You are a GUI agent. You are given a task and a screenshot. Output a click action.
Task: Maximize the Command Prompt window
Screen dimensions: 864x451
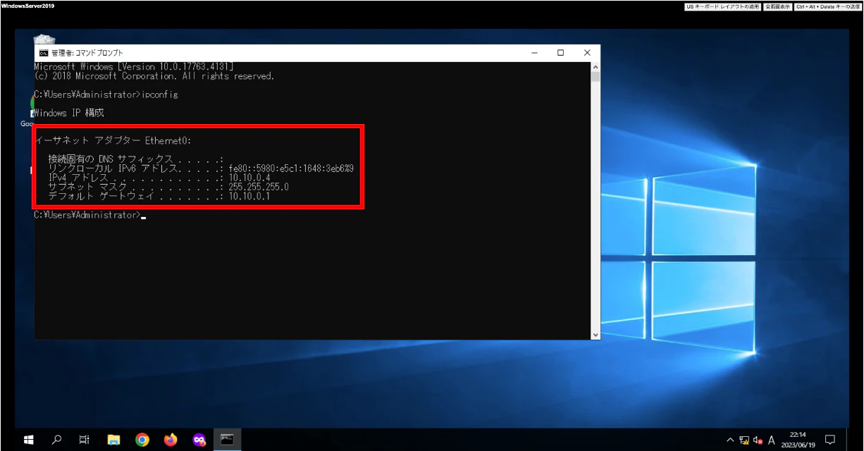[x=560, y=53]
